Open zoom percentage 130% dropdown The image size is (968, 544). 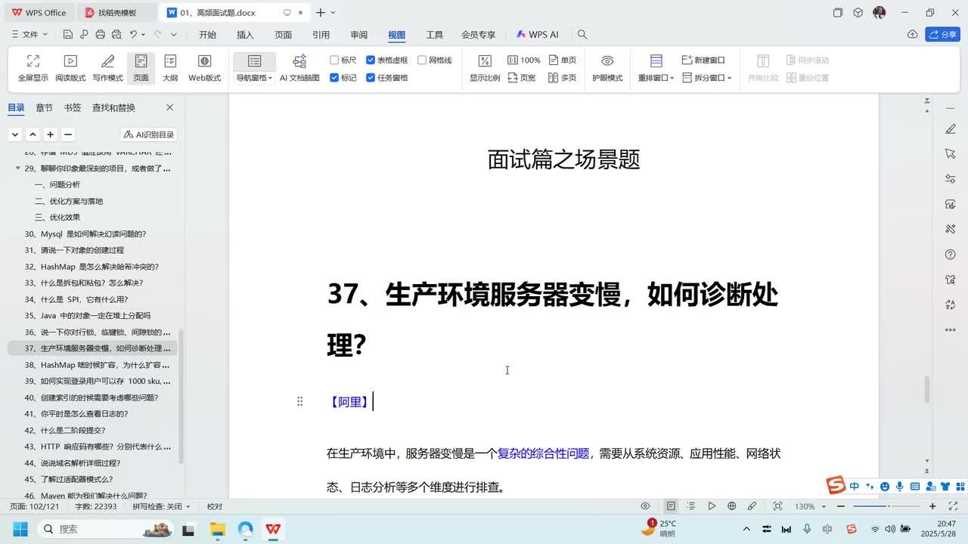811,506
